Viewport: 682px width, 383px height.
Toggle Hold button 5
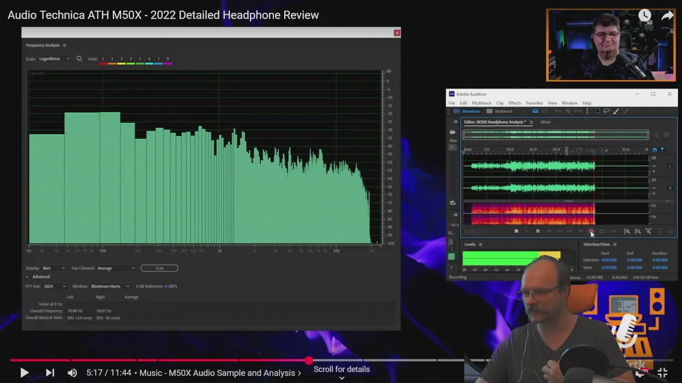(x=140, y=59)
